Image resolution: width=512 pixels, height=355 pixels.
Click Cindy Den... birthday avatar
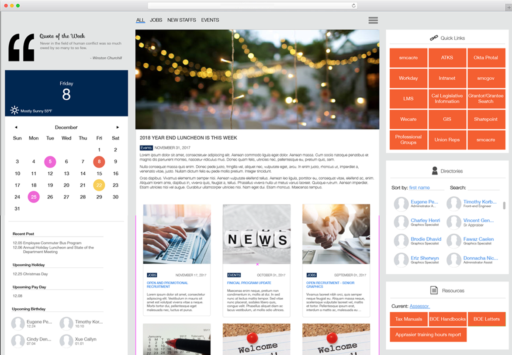[x=18, y=341]
